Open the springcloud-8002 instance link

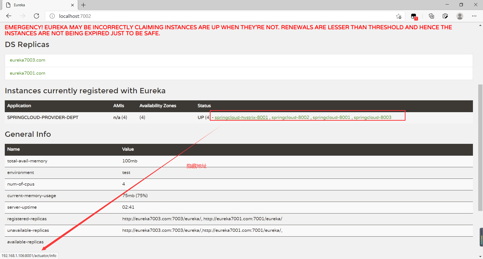(x=290, y=117)
